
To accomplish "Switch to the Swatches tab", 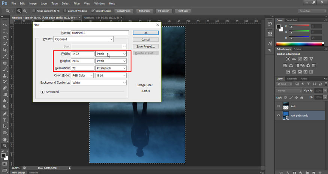I will (x=291, y=20).
